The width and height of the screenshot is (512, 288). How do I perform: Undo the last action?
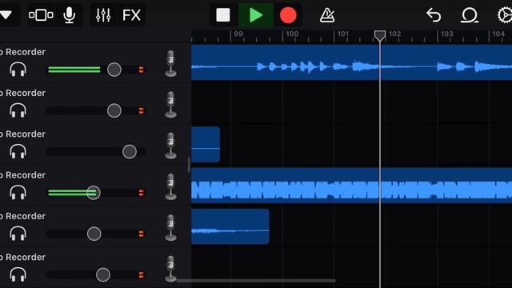tap(434, 15)
